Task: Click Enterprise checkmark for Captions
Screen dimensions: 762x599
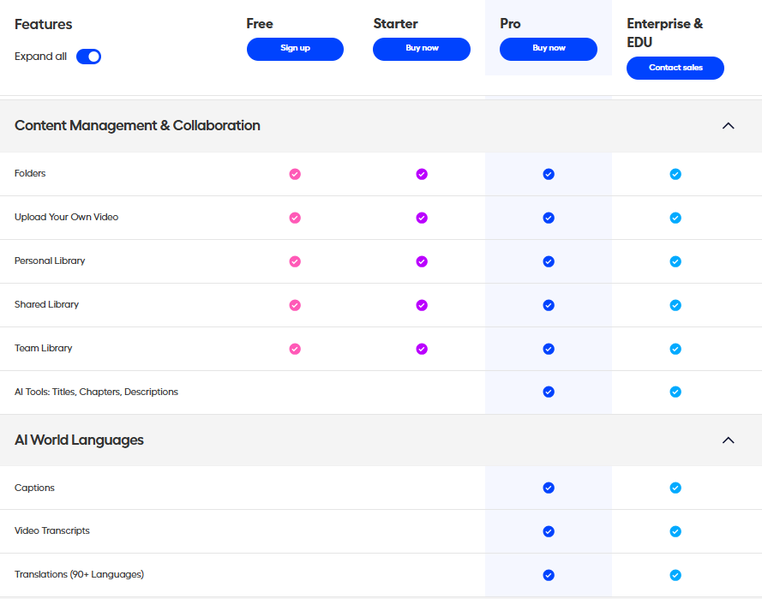Action: click(675, 488)
